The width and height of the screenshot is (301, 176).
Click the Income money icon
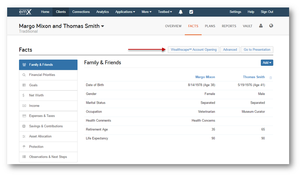[24, 106]
